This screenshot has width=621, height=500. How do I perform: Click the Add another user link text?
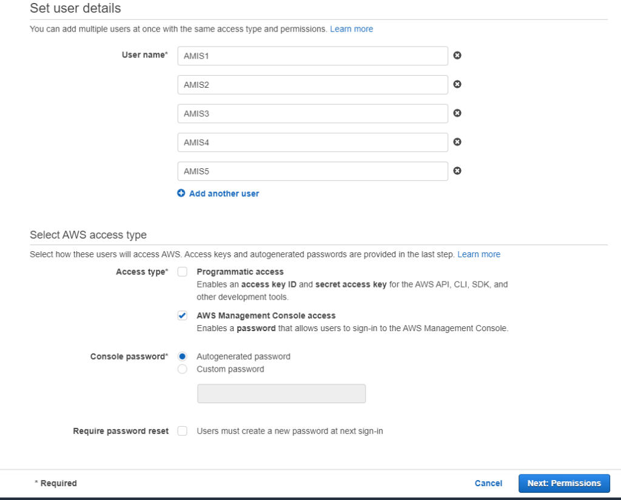coord(224,194)
